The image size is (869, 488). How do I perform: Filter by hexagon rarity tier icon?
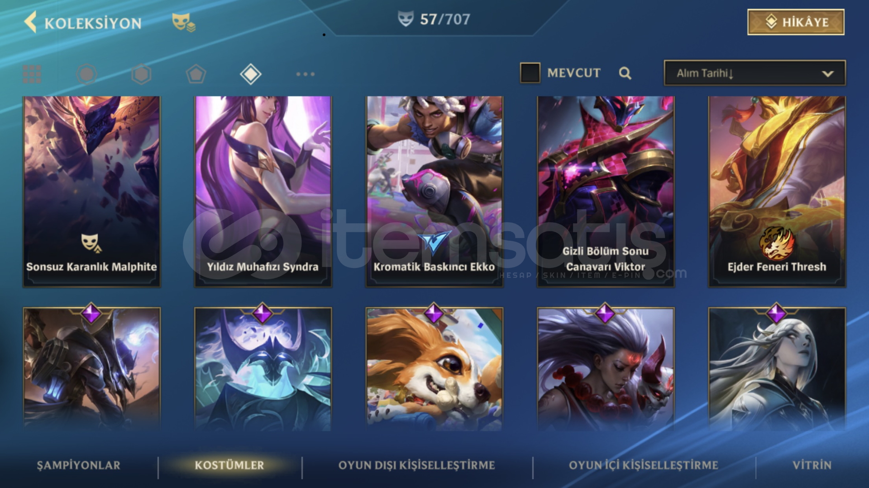141,74
